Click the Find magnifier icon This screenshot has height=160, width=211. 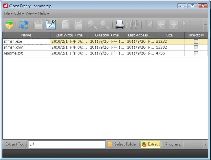click(x=92, y=25)
